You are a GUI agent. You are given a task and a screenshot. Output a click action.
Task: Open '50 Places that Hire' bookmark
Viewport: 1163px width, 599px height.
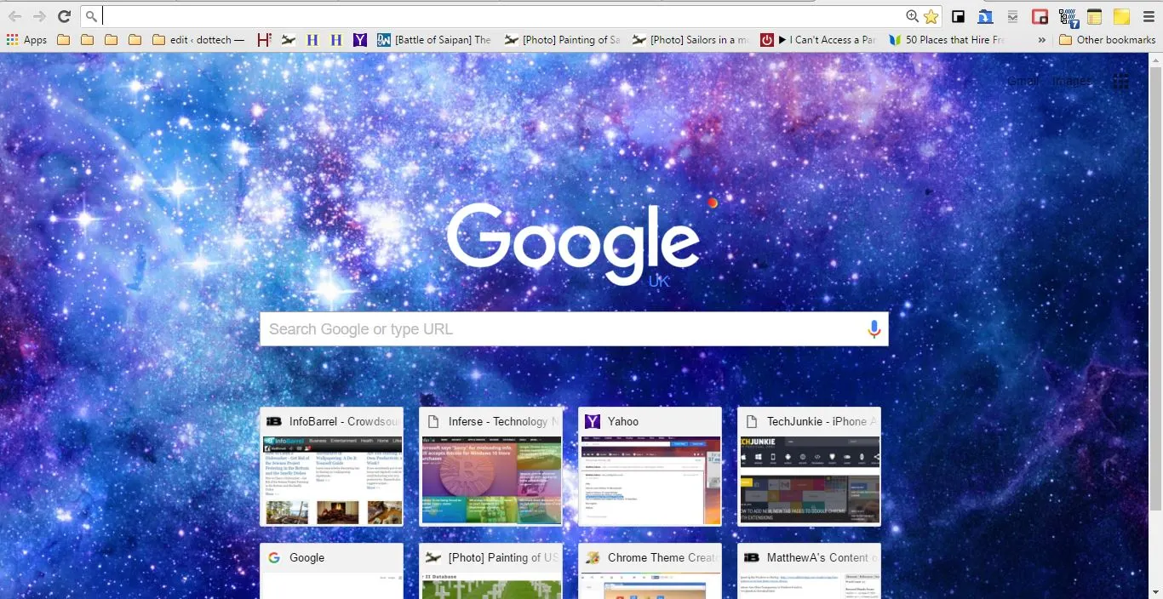[x=946, y=40]
